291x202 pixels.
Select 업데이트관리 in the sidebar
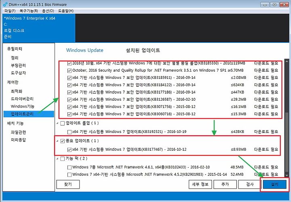[29, 114]
